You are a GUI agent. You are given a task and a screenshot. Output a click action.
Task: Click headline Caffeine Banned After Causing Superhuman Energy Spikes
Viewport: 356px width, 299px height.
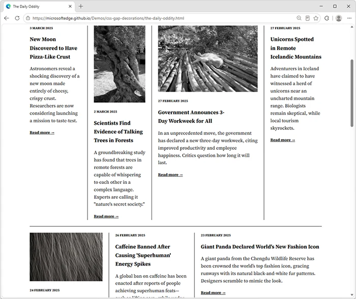click(x=143, y=255)
